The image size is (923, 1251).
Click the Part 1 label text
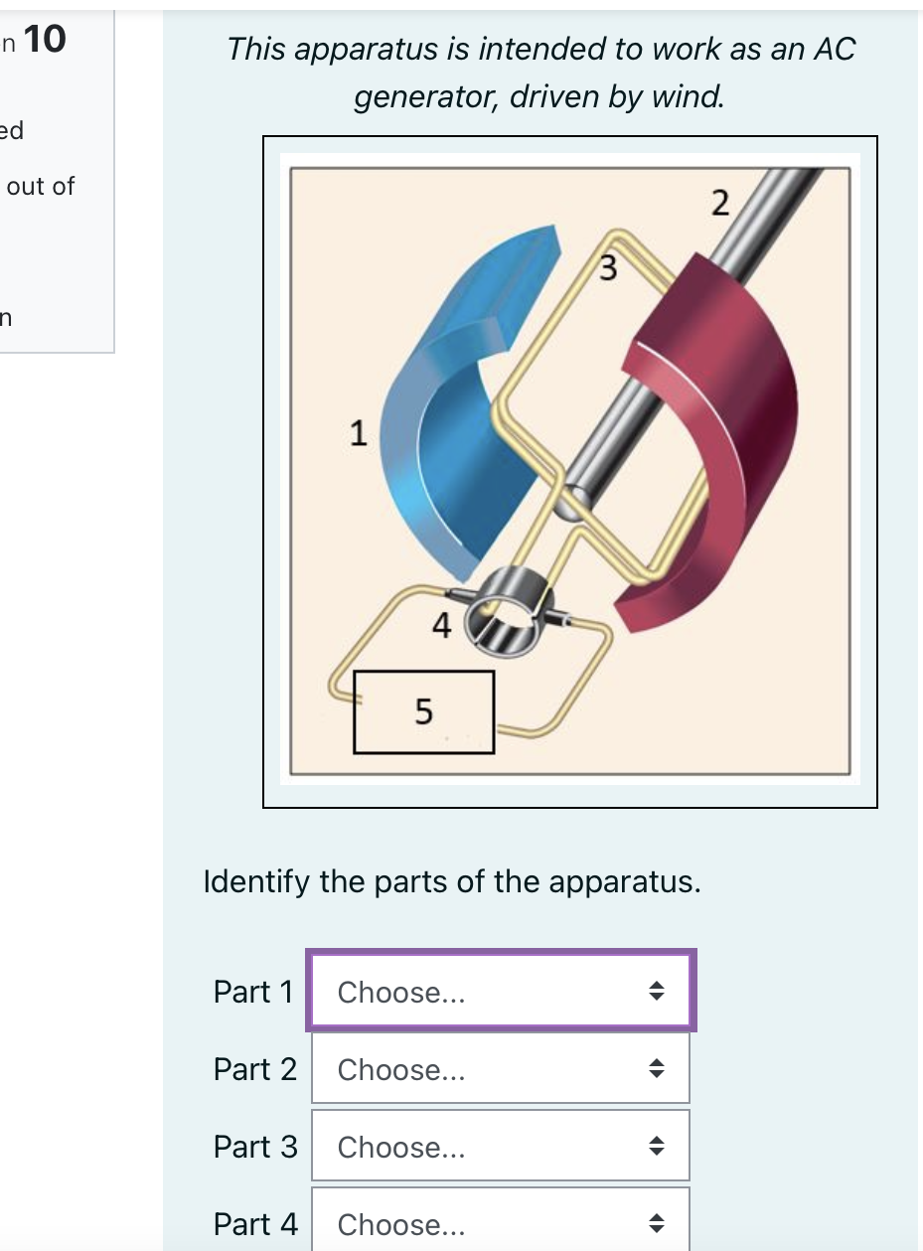[x=253, y=991]
